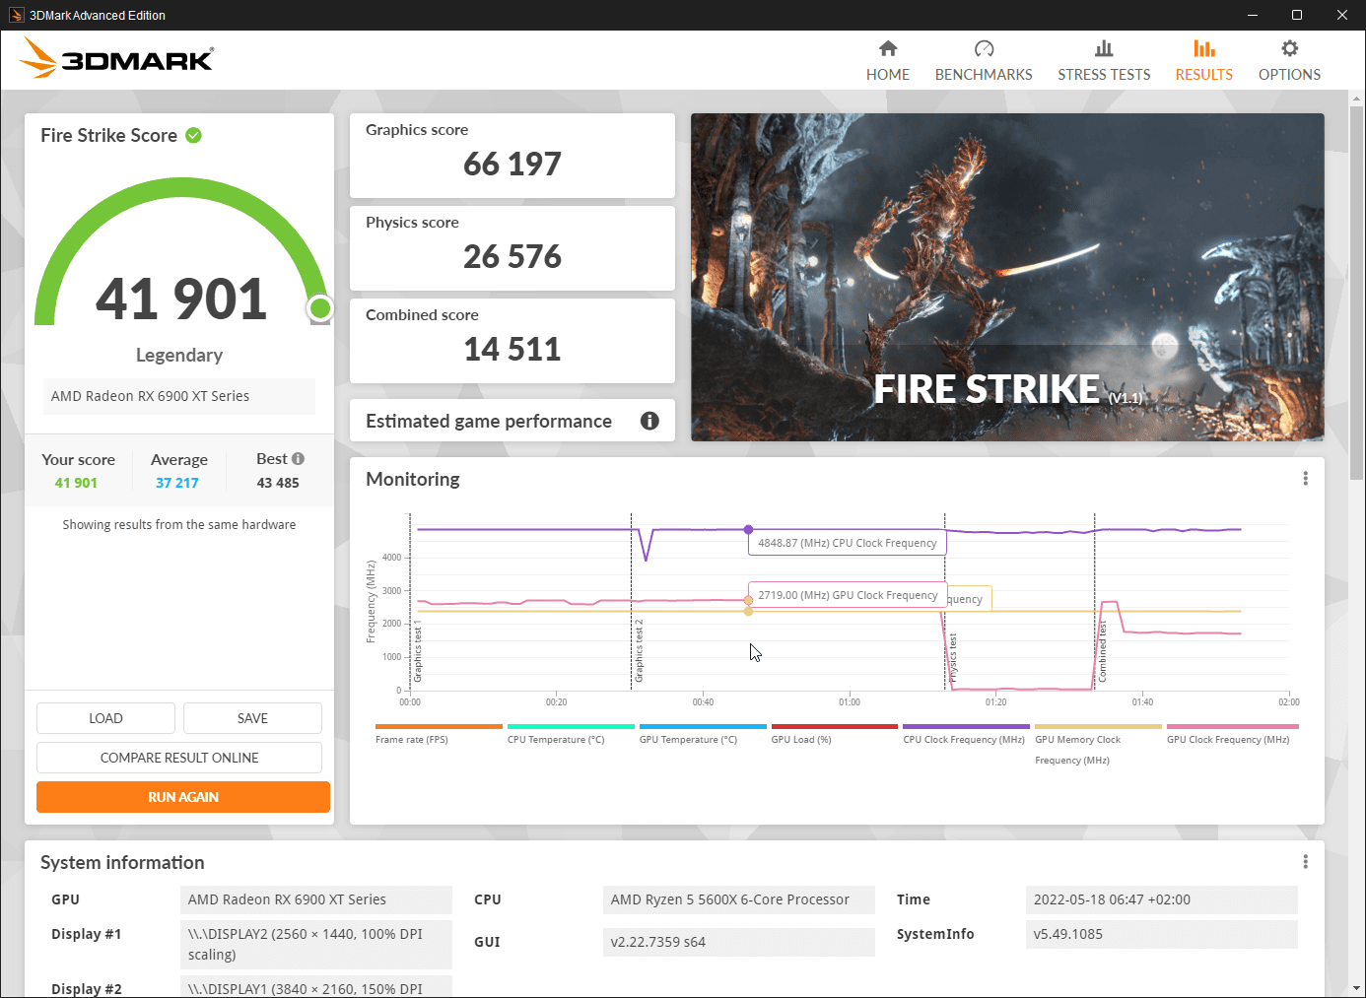Click the Physics test timeline marker
This screenshot has width=1366, height=998.
952,658
